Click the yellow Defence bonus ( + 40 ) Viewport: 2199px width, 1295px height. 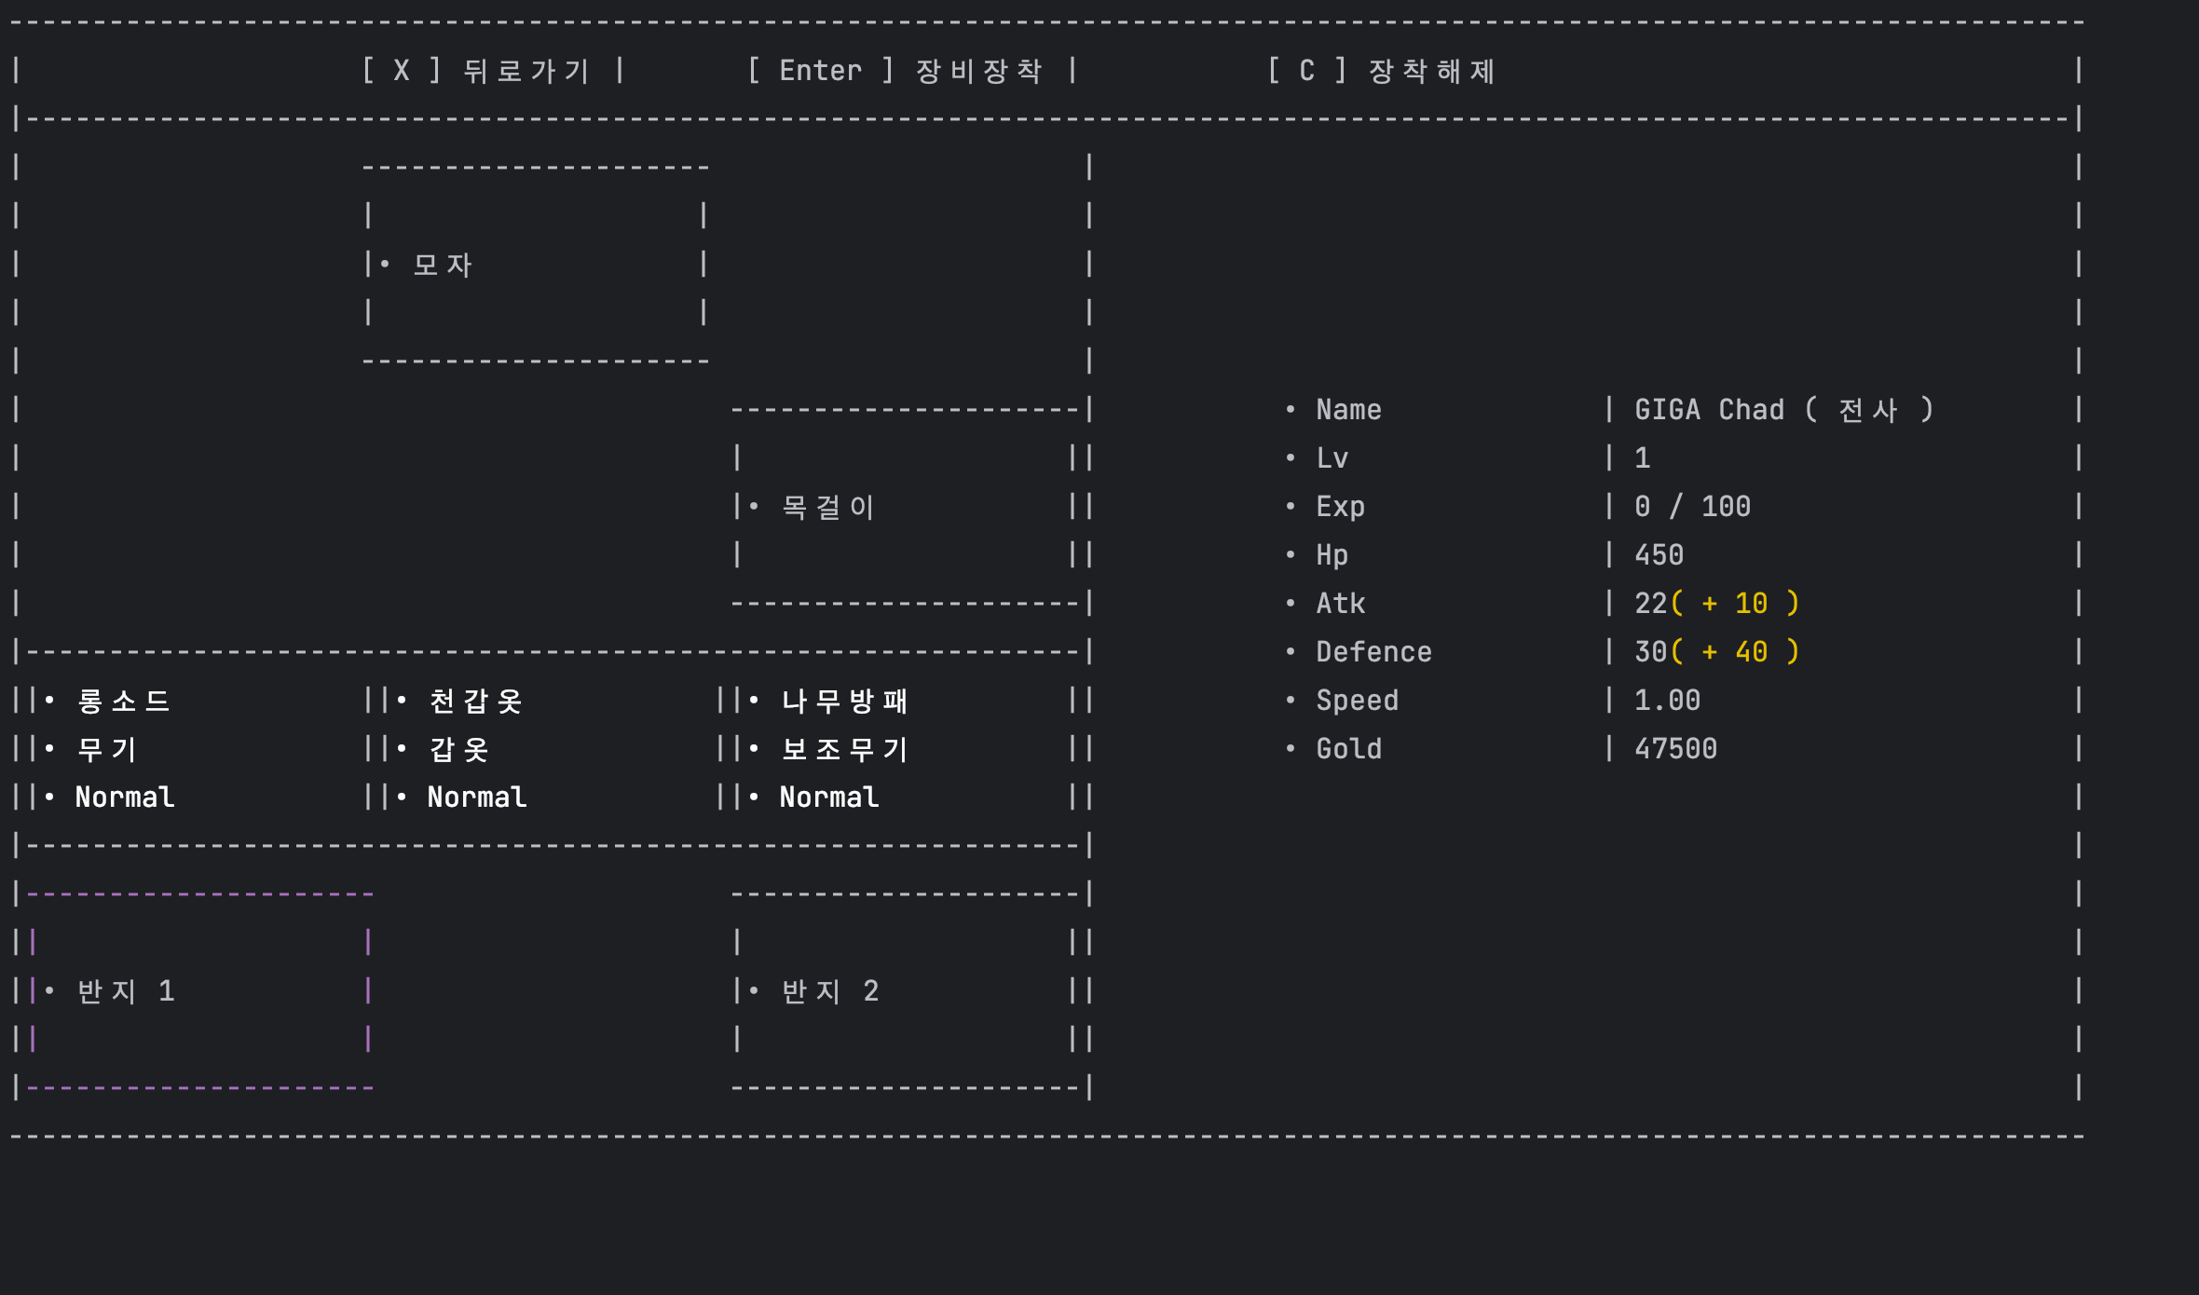[1735, 652]
